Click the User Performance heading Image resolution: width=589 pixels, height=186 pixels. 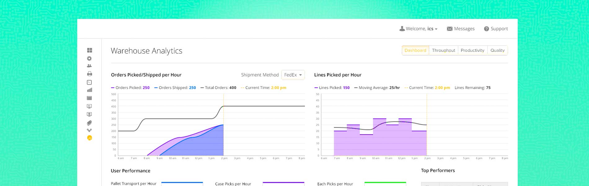tap(131, 171)
